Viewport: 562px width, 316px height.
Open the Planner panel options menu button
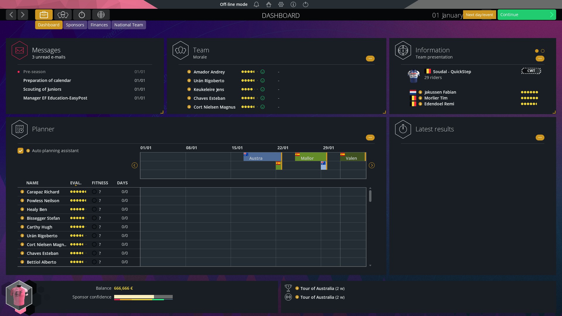(370, 138)
